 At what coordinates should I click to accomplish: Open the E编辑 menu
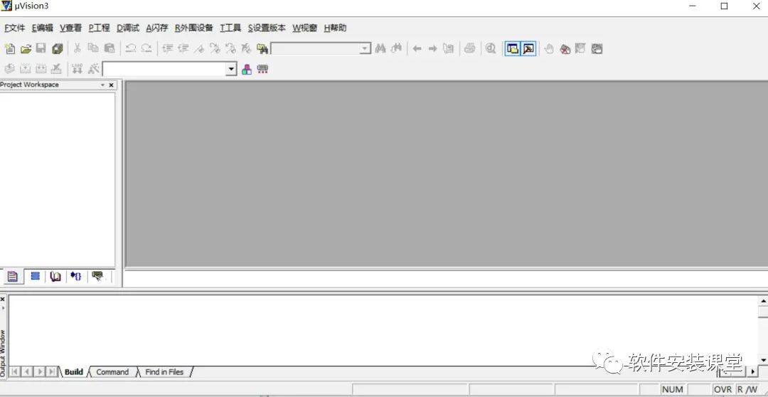coord(43,28)
